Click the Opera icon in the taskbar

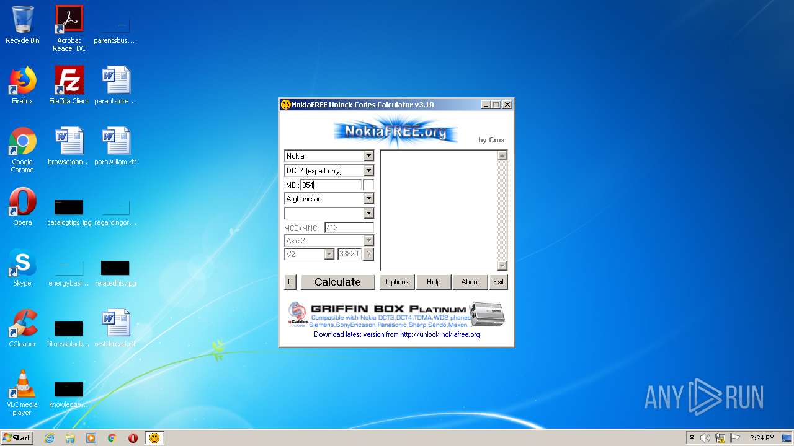coord(133,438)
